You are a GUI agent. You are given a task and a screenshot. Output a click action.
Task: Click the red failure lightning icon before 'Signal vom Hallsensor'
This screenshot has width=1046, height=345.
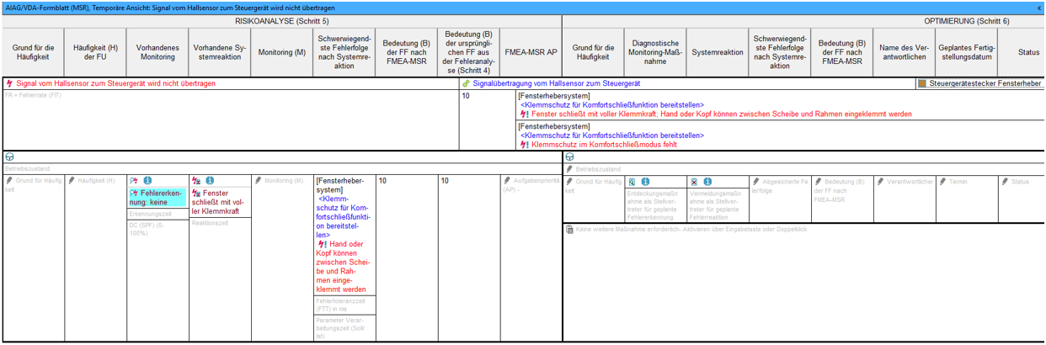pyautogui.click(x=9, y=84)
